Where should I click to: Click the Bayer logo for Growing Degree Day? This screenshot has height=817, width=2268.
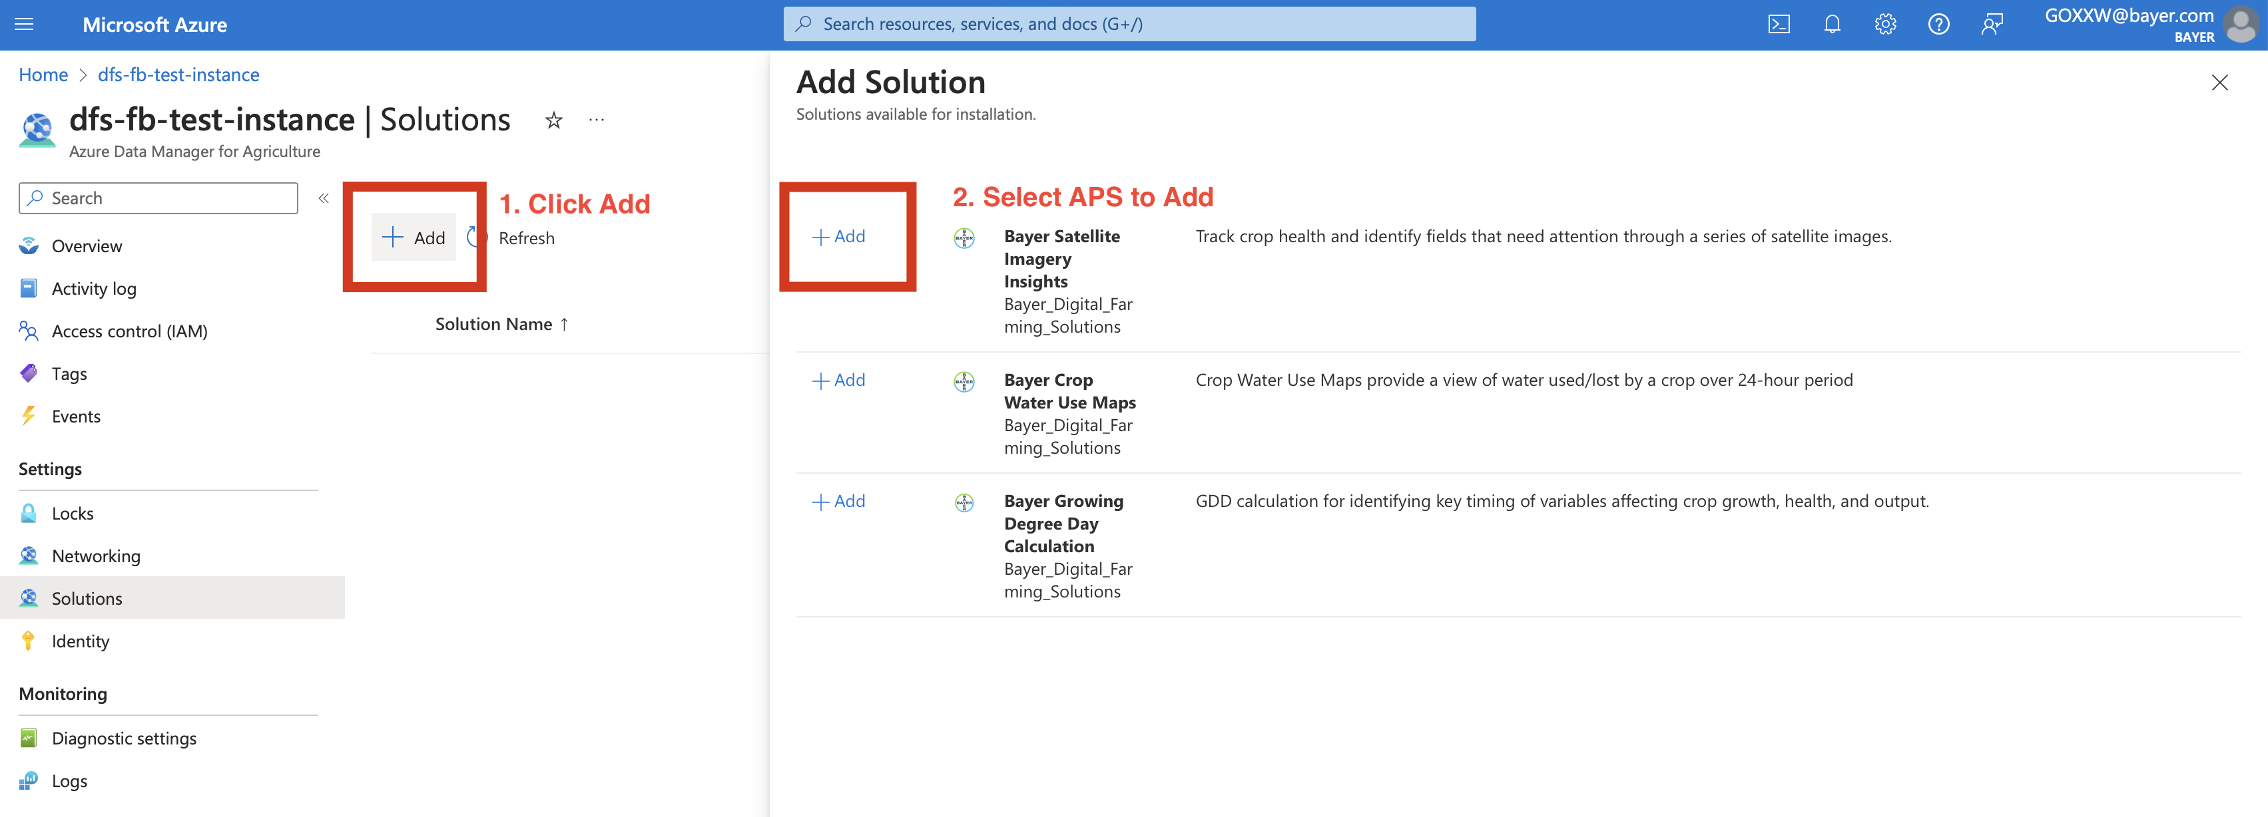coord(964,502)
